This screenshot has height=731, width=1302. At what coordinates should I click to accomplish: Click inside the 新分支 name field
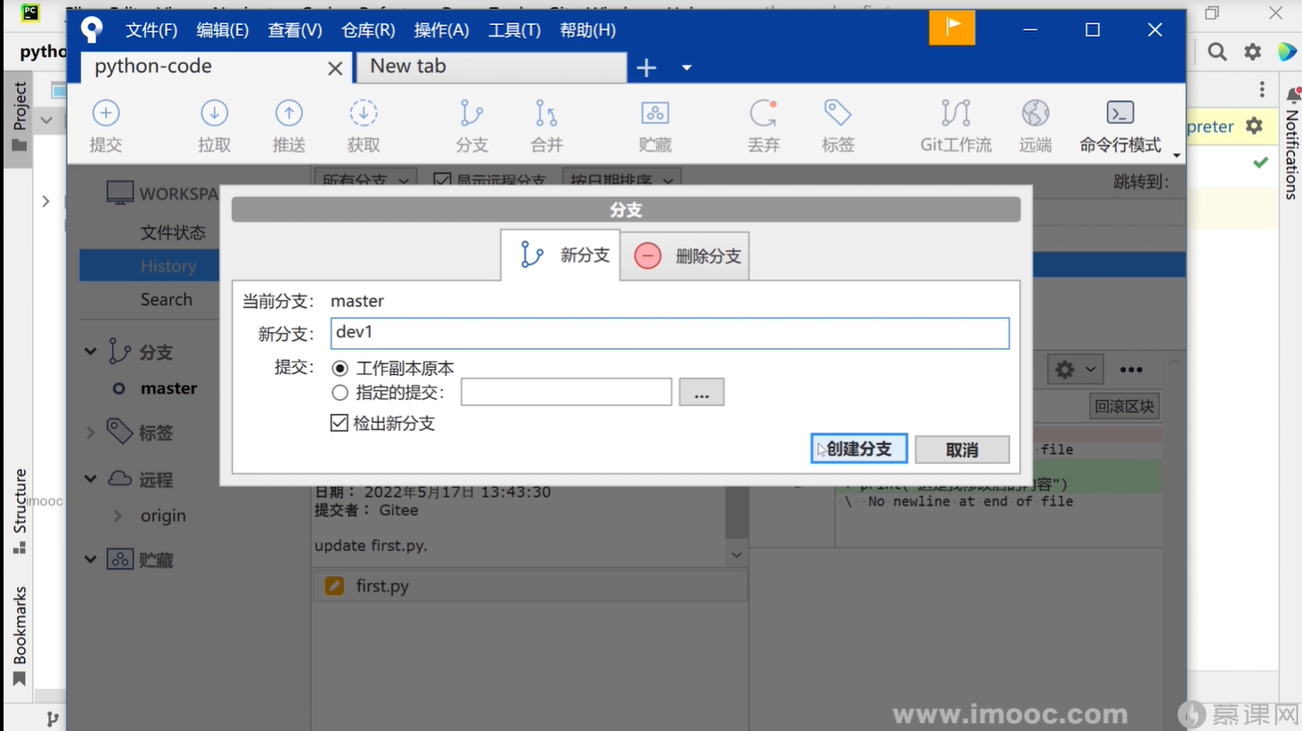tap(668, 332)
